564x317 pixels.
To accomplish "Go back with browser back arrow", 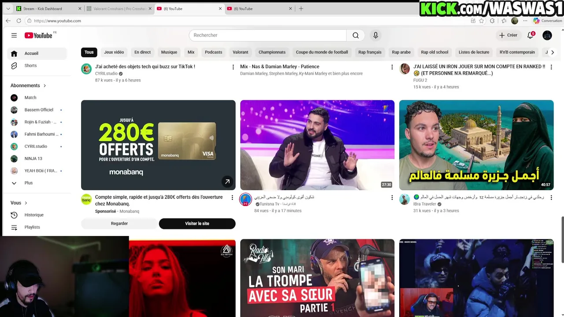I will pyautogui.click(x=8, y=21).
